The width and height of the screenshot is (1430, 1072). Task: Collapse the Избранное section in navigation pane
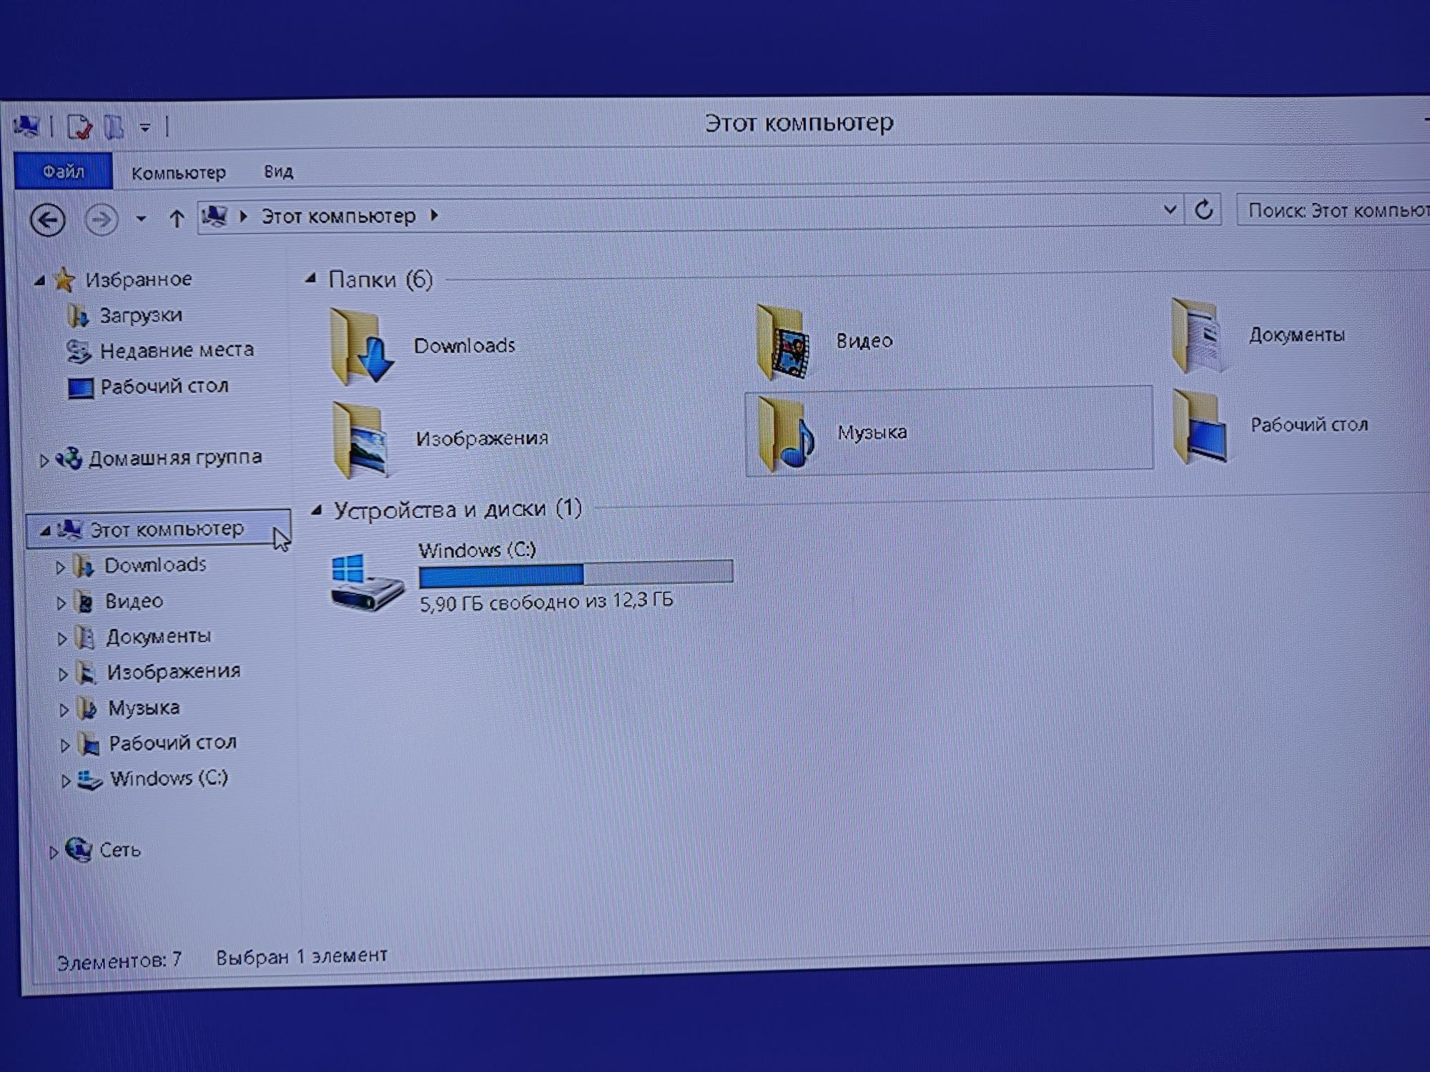(x=40, y=281)
